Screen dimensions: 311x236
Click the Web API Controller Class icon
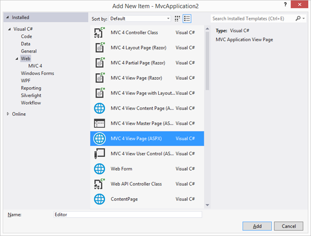click(x=99, y=184)
